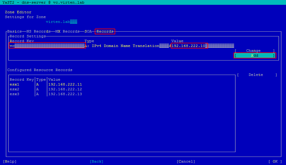Click the A type cell for esx2

point(37,89)
